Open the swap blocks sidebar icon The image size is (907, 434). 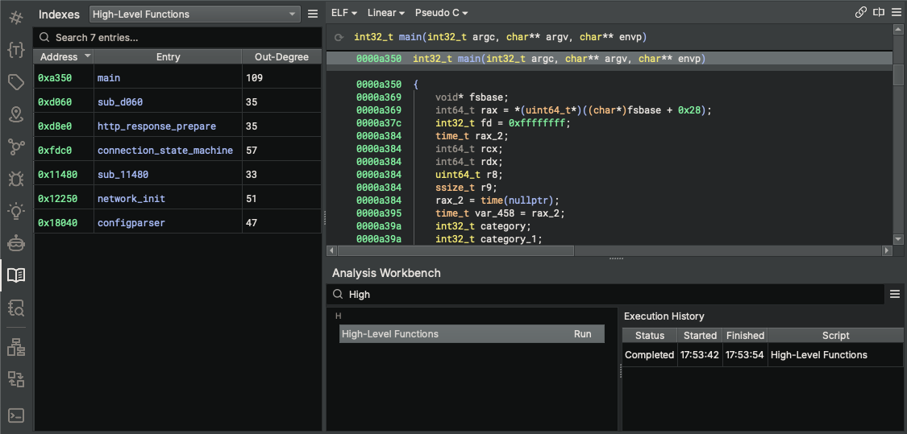16,379
